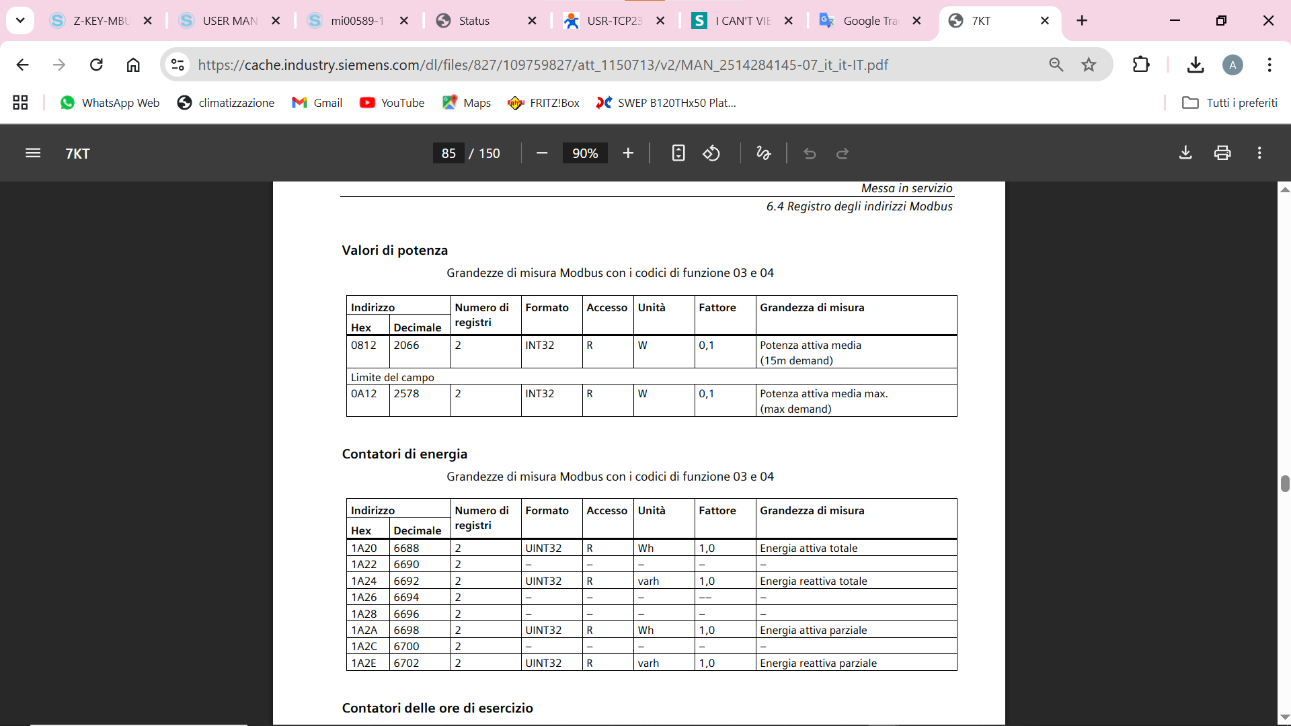
Task: Print the PDF document
Action: [1222, 153]
